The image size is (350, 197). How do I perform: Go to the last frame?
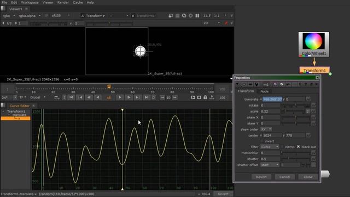pos(147,97)
